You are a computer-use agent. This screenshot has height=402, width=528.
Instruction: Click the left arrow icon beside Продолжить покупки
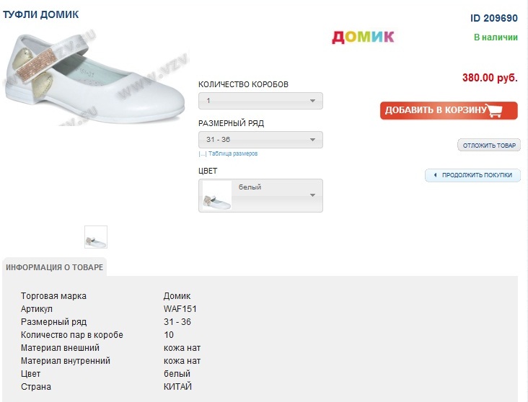(435, 175)
